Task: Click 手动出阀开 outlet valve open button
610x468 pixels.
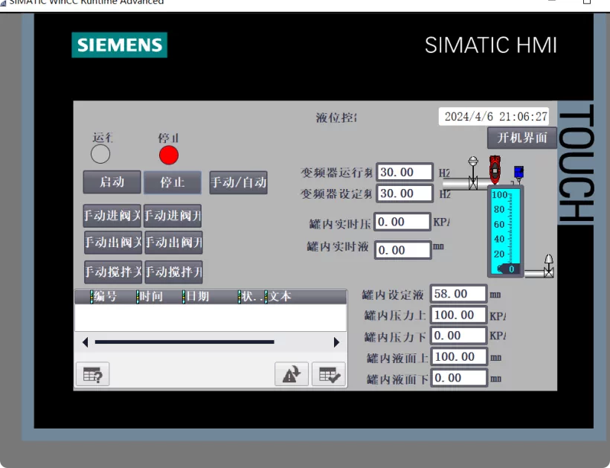Action: coord(173,243)
